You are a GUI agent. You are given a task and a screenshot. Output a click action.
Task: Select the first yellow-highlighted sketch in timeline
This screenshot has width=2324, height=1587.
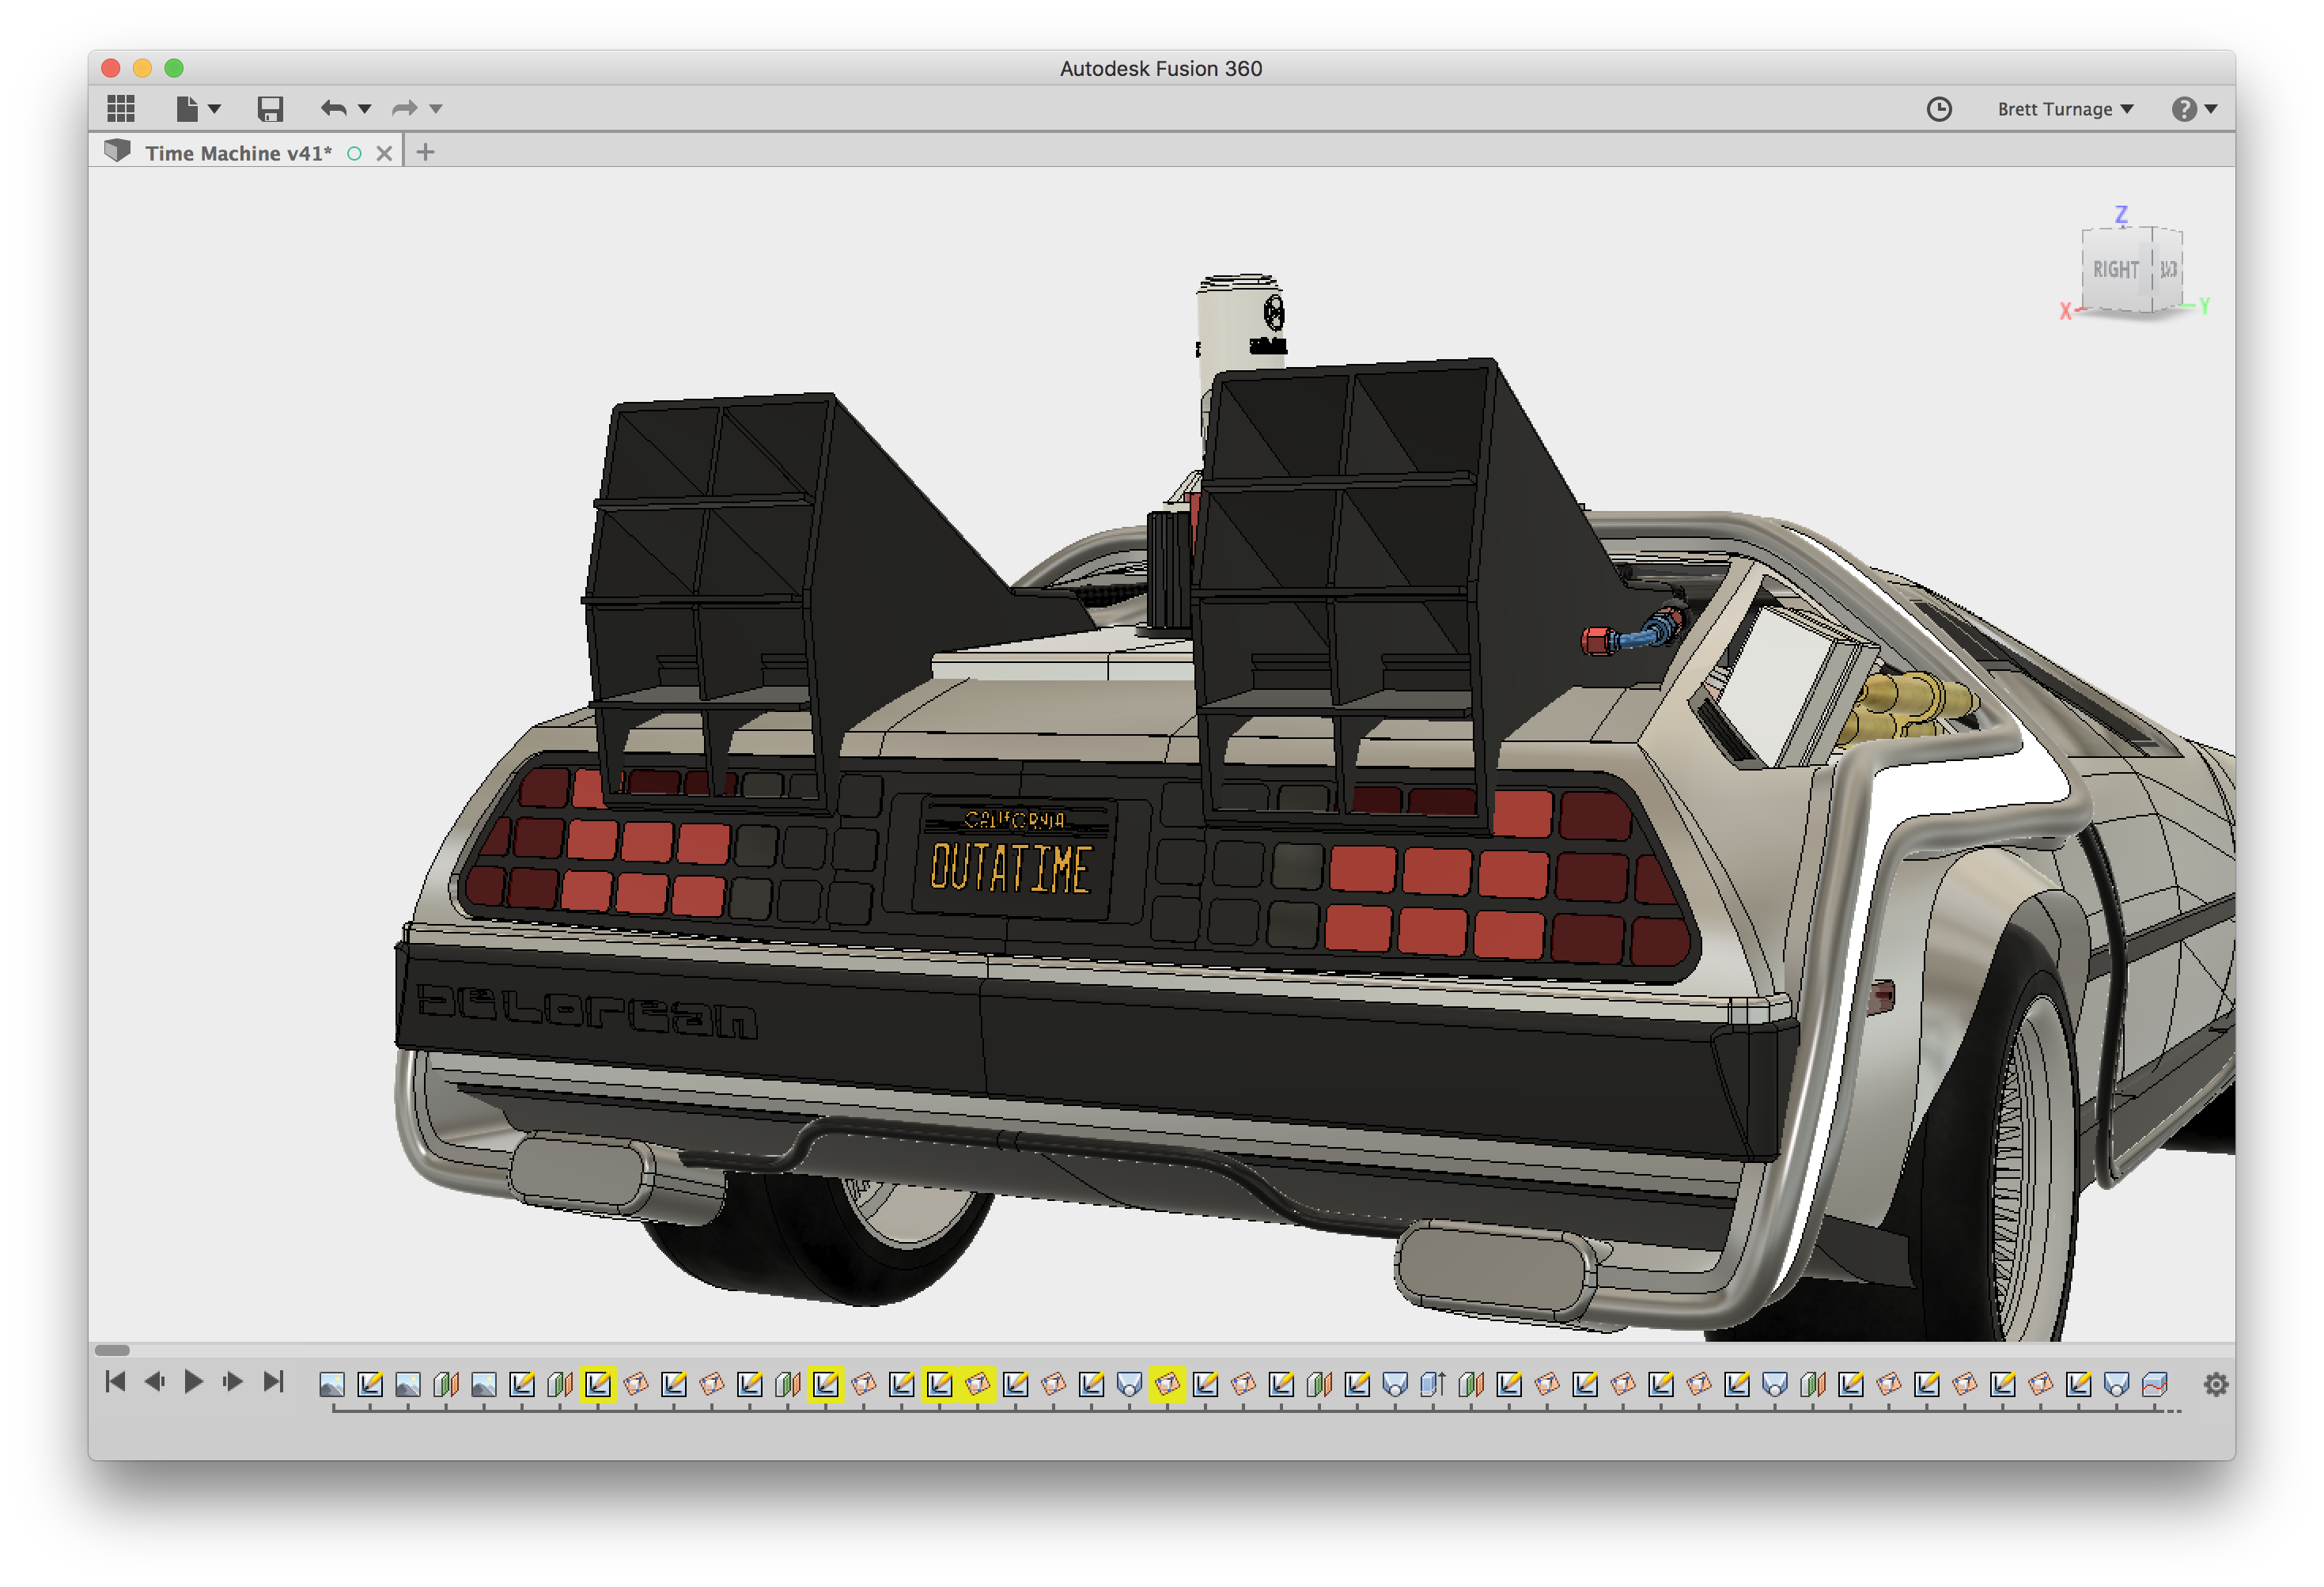[598, 1384]
